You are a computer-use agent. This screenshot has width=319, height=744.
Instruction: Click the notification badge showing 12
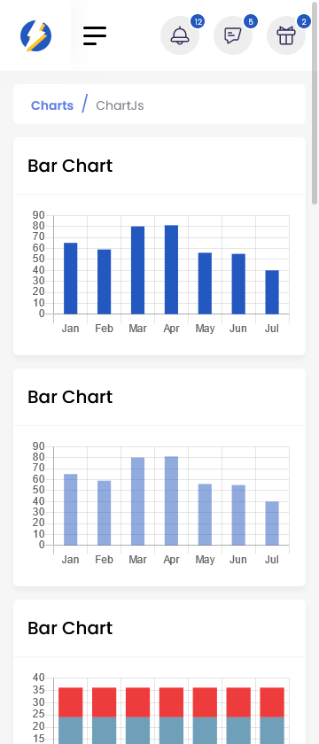coord(198,22)
